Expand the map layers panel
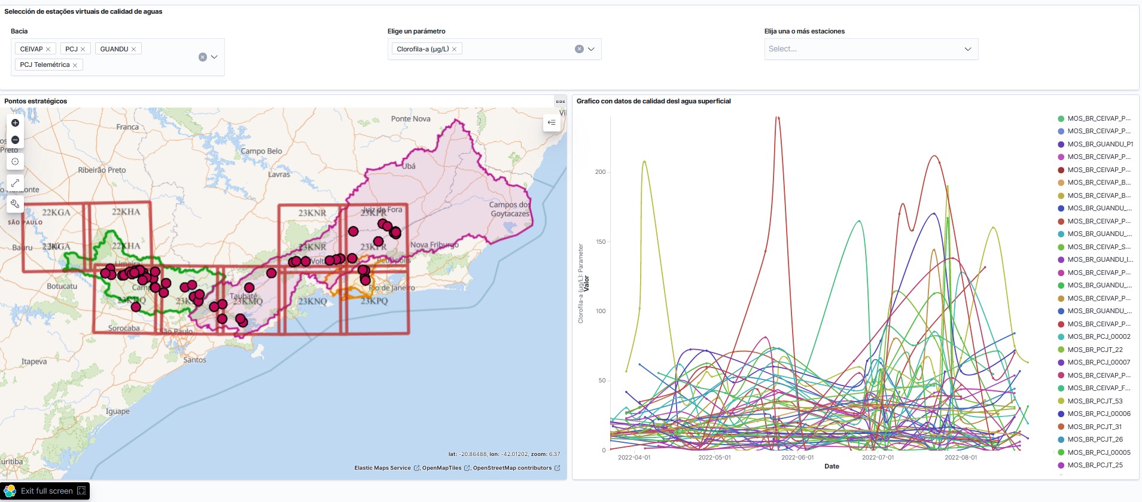 pos(552,123)
